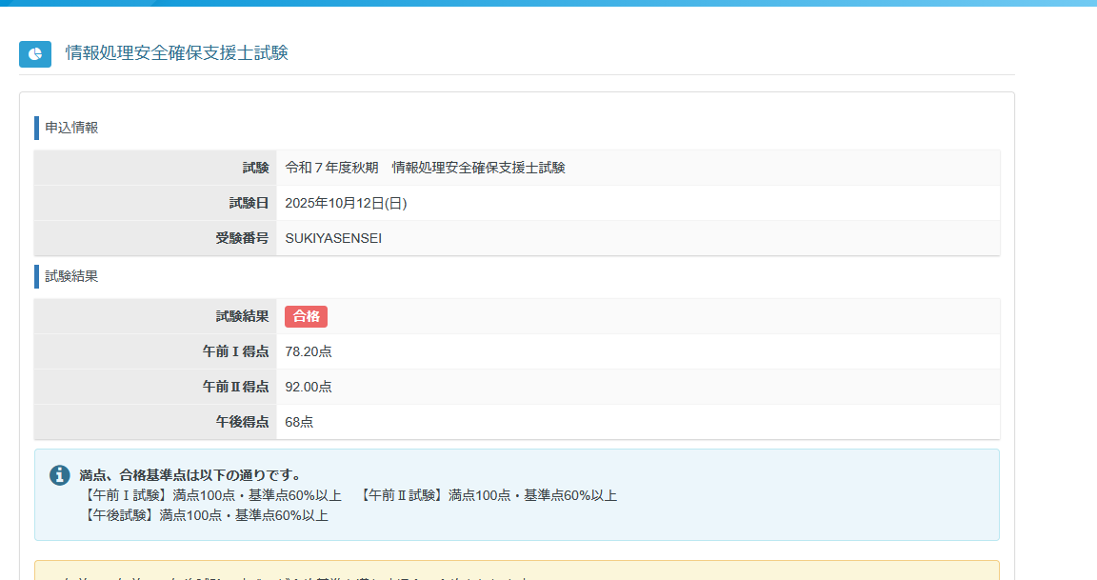Click the 【午前Ⅱ試験】満点100点・基準点60%以上 note
This screenshot has height=580, width=1097.
[x=487, y=495]
